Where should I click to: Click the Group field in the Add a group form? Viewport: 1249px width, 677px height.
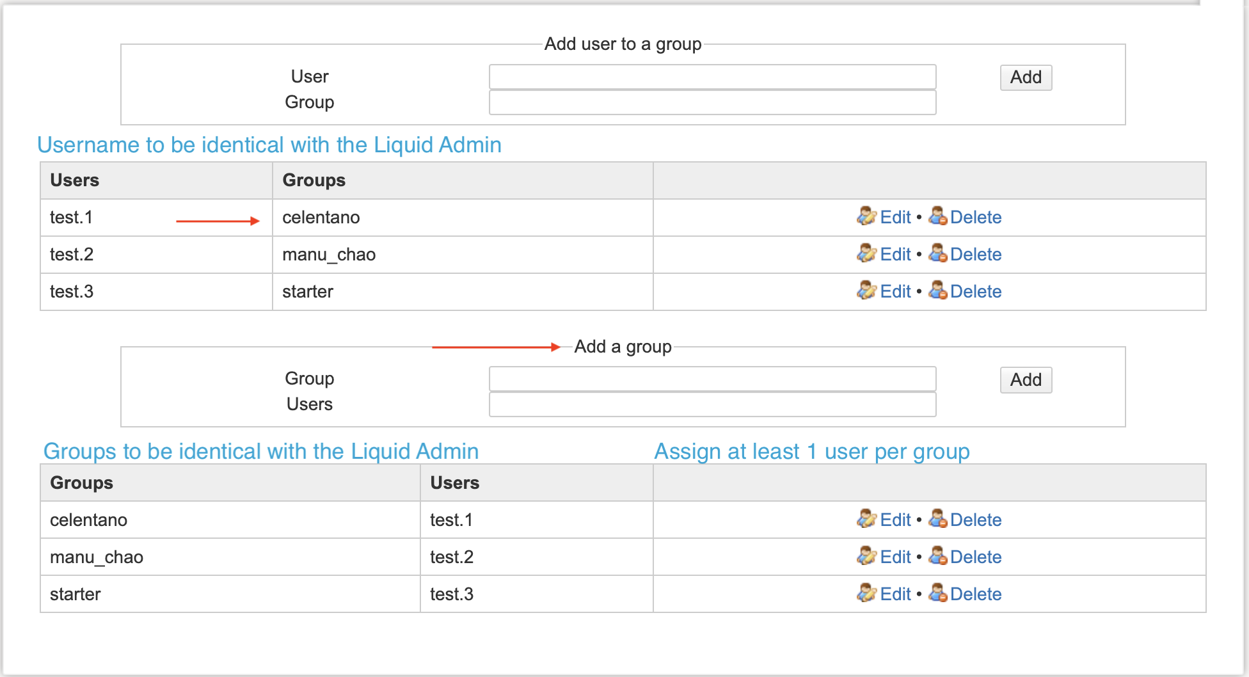click(x=712, y=379)
